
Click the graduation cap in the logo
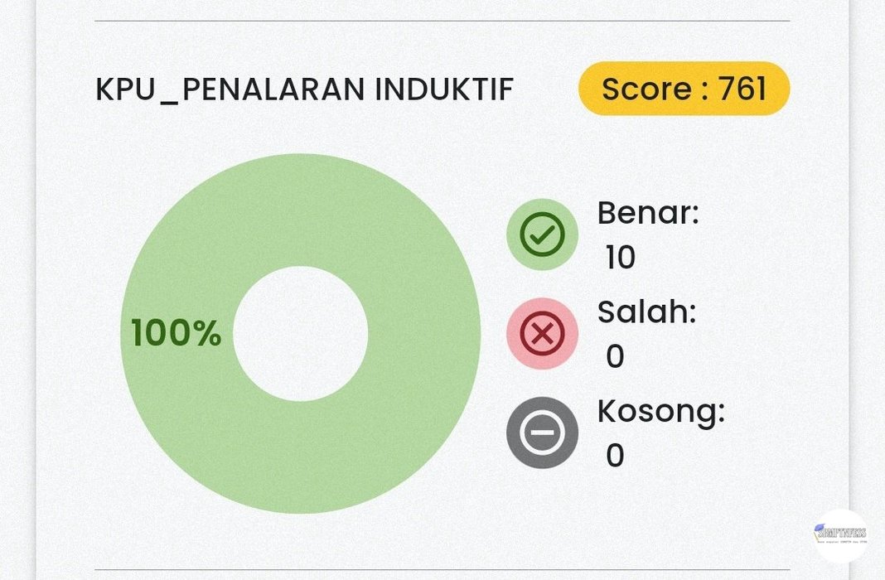pos(821,525)
